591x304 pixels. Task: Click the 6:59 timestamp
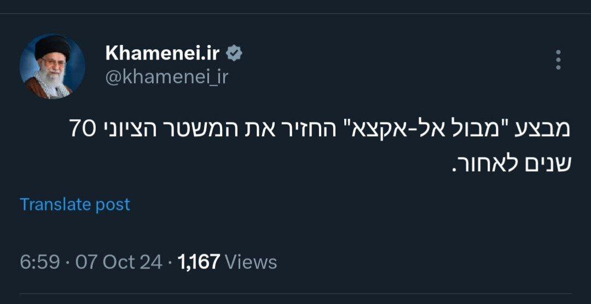point(39,262)
